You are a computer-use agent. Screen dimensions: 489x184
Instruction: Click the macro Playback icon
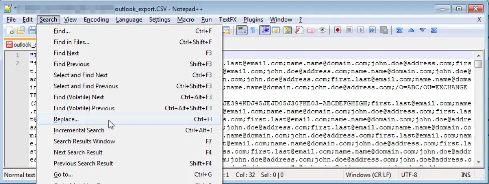[x=361, y=30]
